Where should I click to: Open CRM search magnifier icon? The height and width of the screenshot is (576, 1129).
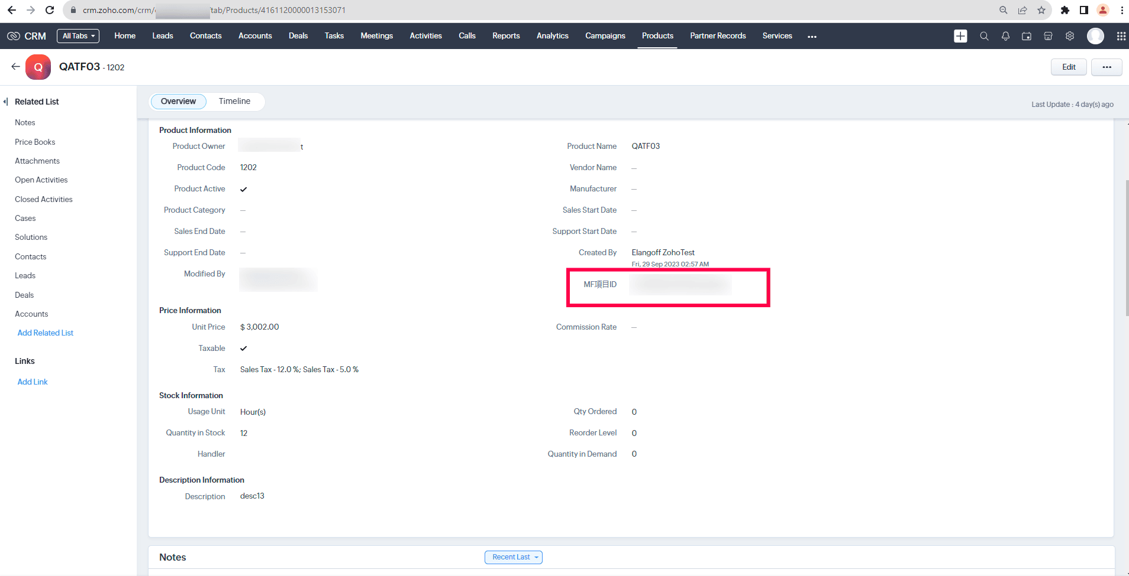pyautogui.click(x=984, y=36)
